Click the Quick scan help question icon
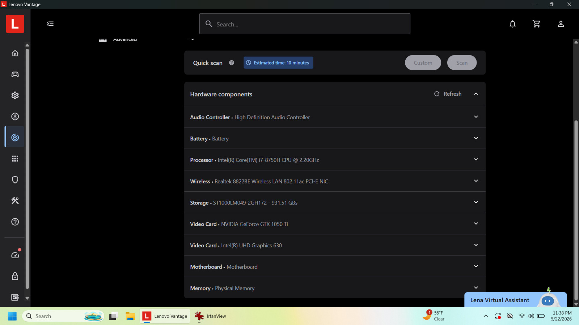 point(232,62)
